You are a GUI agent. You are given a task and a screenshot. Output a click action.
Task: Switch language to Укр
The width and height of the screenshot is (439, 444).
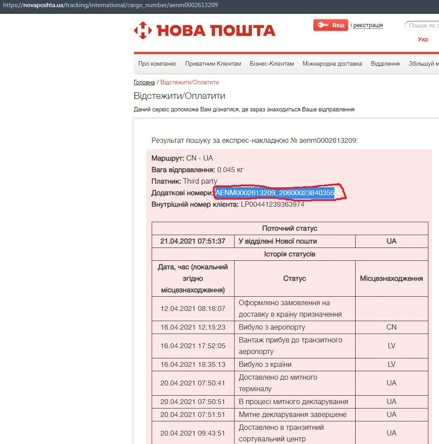point(423,39)
